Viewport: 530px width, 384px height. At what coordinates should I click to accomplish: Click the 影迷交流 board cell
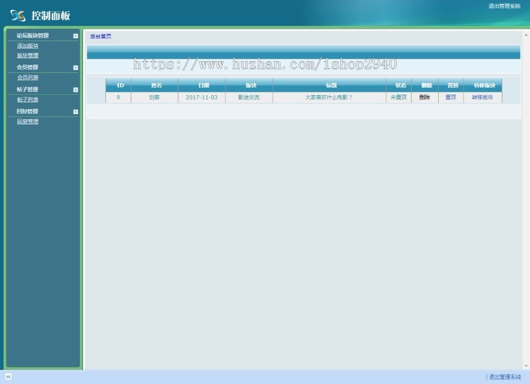249,97
